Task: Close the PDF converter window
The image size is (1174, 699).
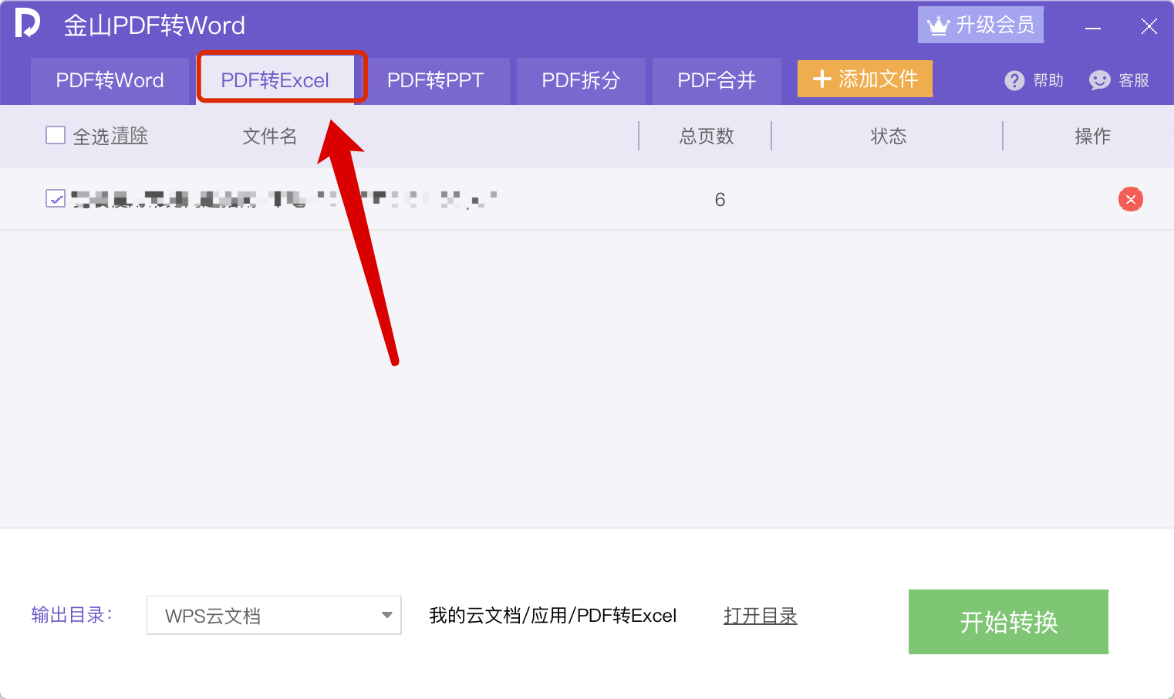Action: click(x=1149, y=27)
